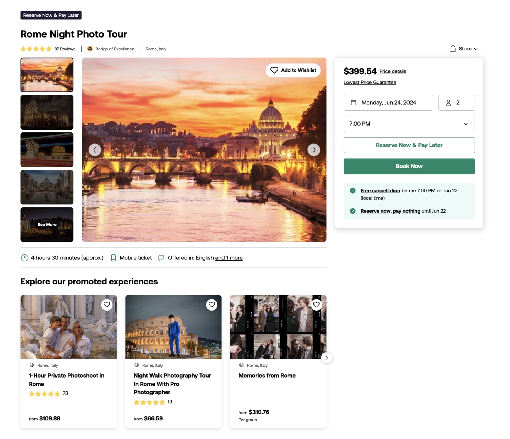Viewport: 510px width, 439px height.
Task: Toggle the wishlist heart on 1-Hour Private Photoshoot
Action: click(107, 305)
